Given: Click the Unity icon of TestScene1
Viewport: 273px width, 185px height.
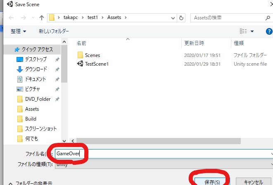Looking at the screenshot, I should pos(80,64).
